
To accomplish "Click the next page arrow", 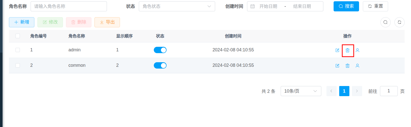I will point(357,91).
